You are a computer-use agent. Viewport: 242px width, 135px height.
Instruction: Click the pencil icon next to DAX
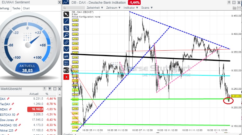[x=8, y=99]
